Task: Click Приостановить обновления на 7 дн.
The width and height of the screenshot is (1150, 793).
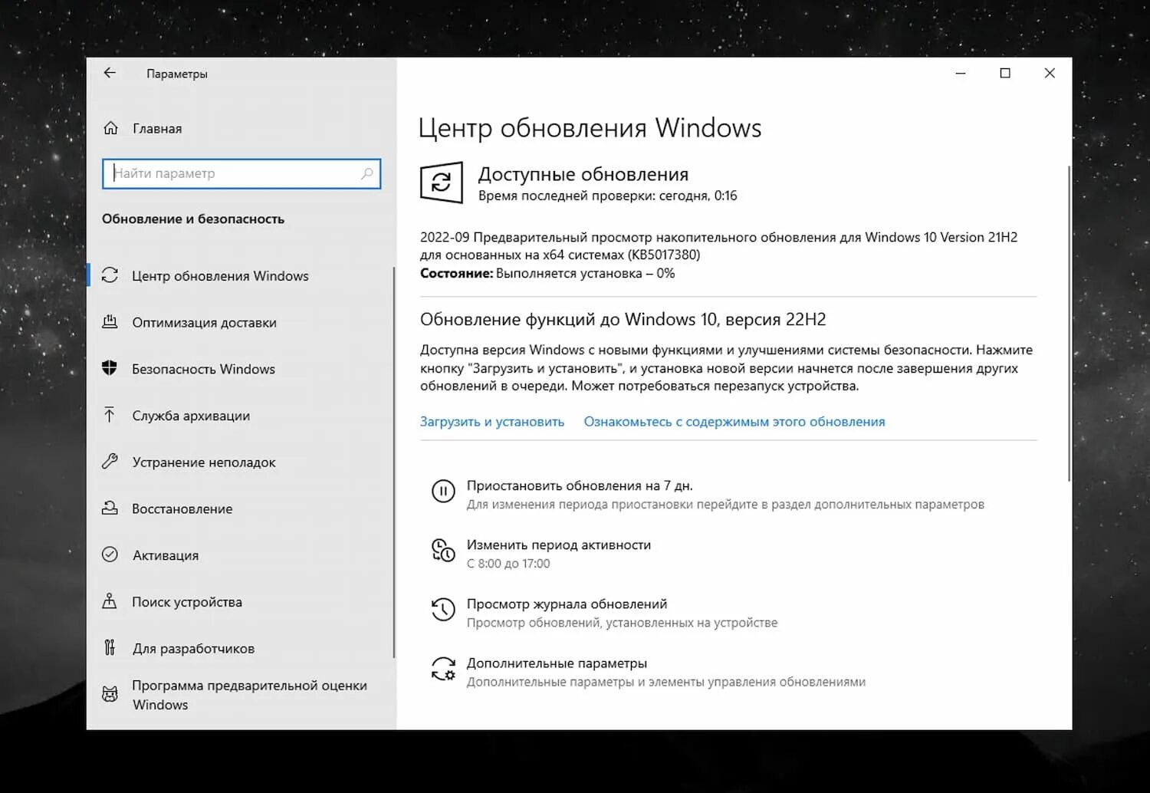Action: (580, 485)
